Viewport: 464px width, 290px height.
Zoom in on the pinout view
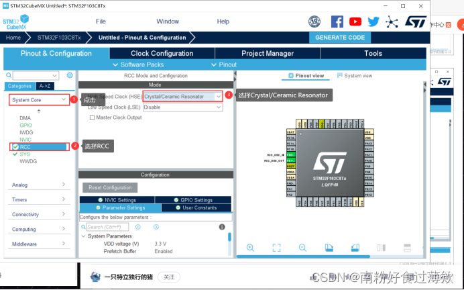250,248
